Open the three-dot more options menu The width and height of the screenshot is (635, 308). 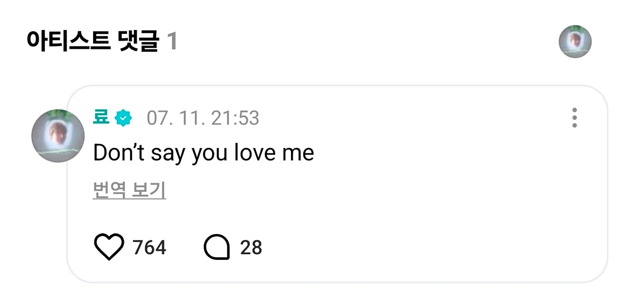[574, 118]
